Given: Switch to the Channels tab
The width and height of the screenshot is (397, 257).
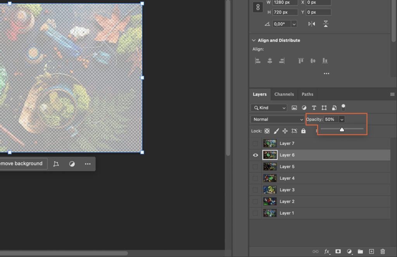Looking at the screenshot, I should pos(284,94).
